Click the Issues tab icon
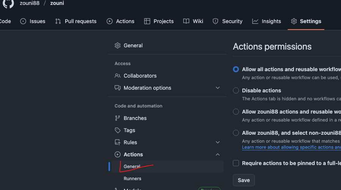The width and height of the screenshot is (341, 190). coord(23,21)
